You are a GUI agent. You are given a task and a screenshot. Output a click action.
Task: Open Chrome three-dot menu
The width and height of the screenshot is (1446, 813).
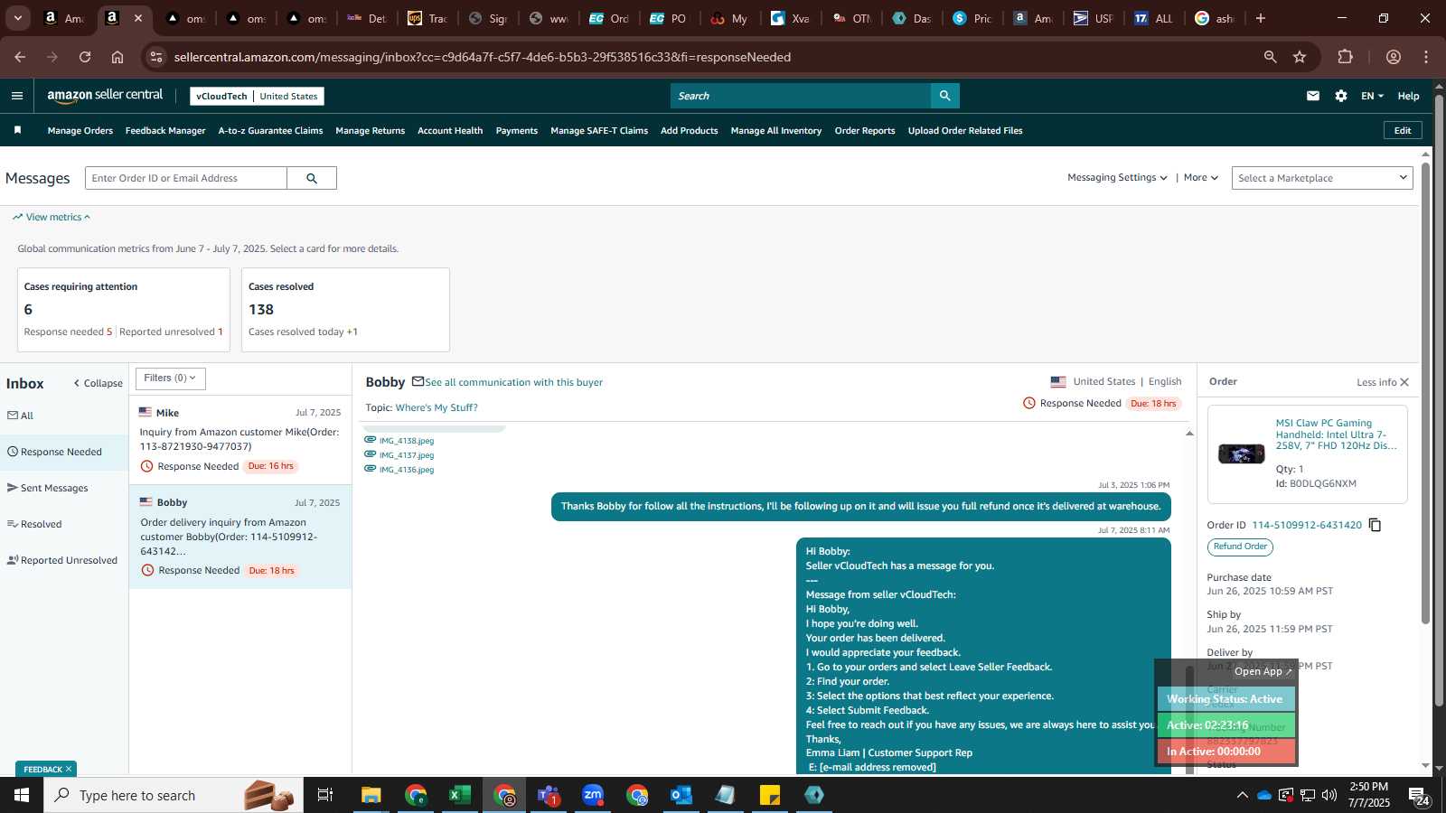pos(1426,57)
